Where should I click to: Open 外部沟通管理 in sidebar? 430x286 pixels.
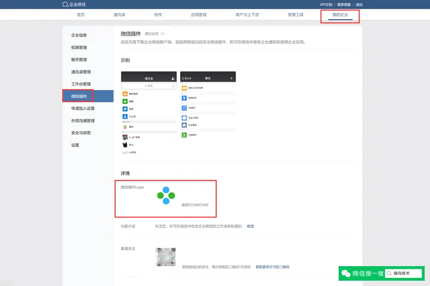pyautogui.click(x=83, y=121)
